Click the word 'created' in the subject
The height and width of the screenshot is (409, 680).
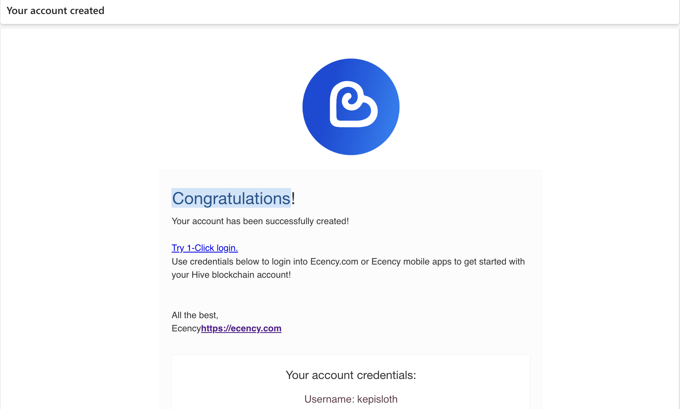87,11
